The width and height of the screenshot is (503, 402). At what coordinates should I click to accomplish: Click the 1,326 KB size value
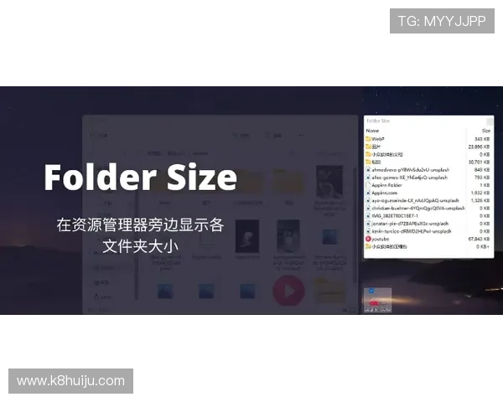(x=480, y=201)
